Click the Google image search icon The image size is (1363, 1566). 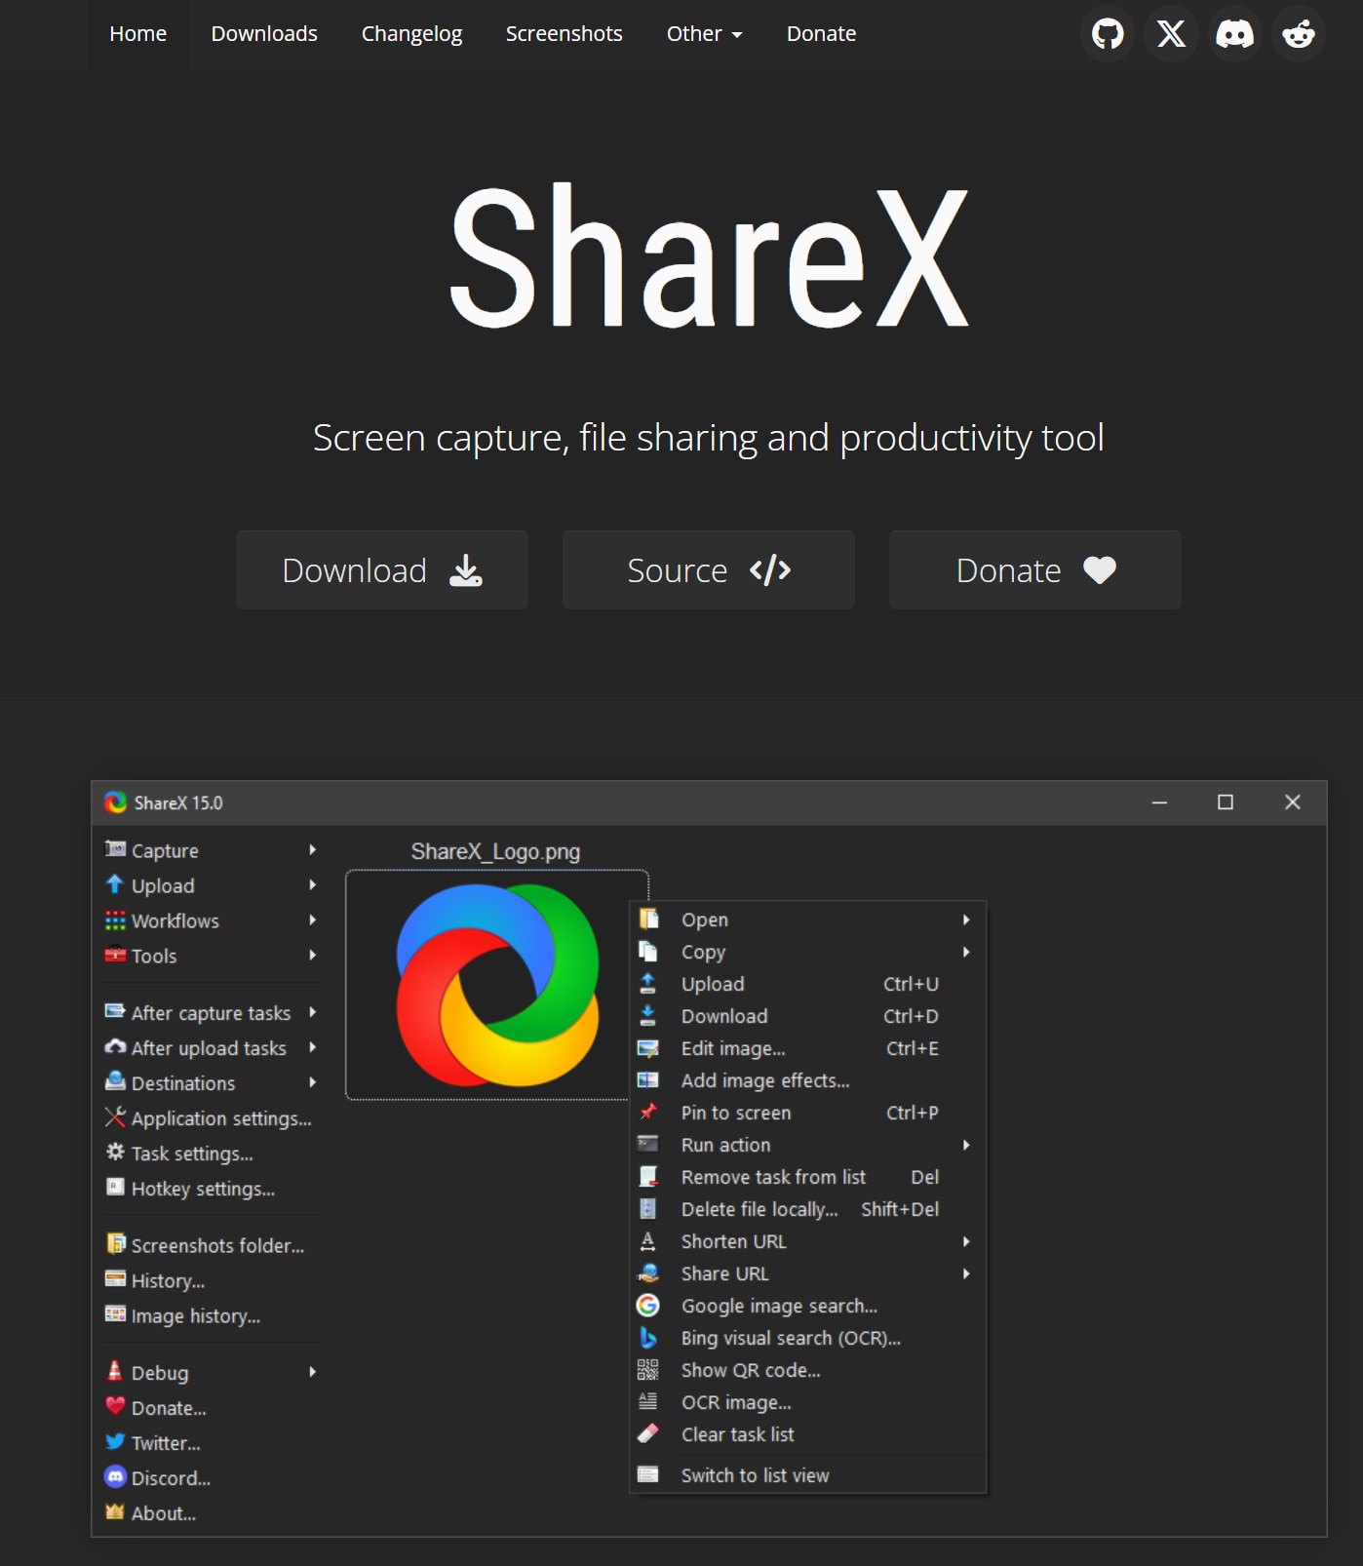click(647, 1306)
